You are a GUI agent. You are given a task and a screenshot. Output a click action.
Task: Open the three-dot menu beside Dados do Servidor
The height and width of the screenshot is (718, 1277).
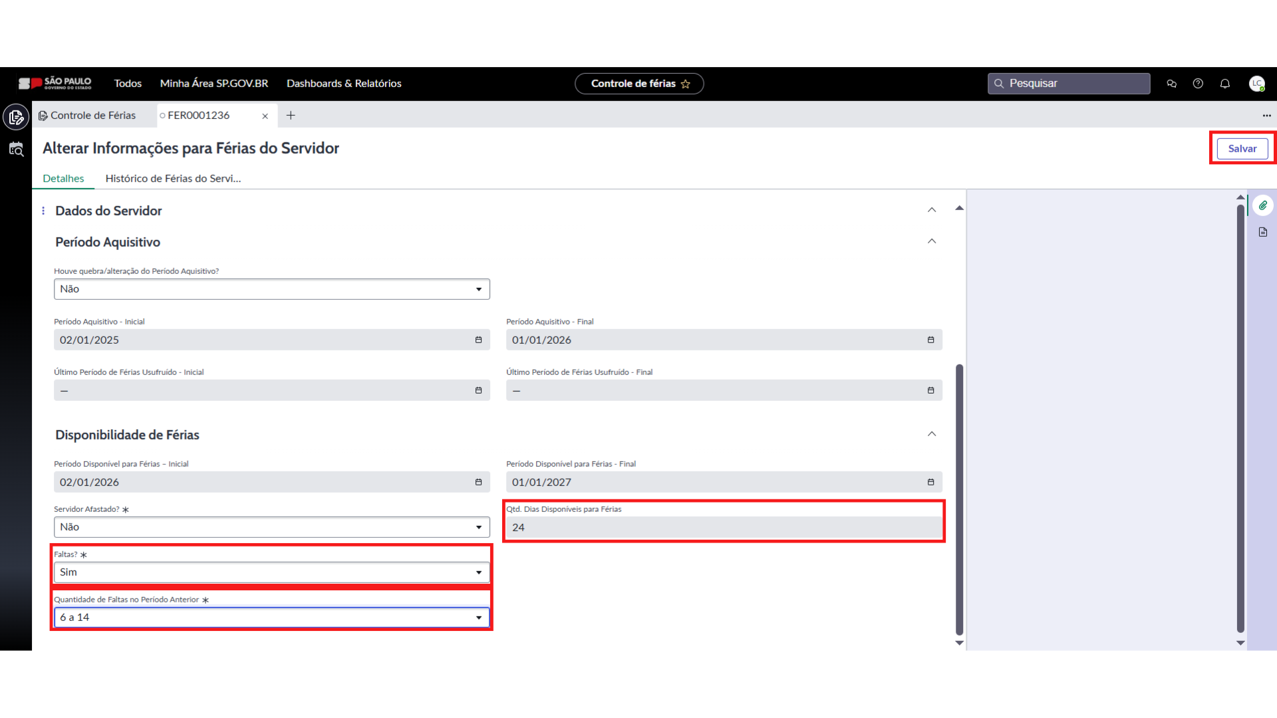[x=43, y=211]
